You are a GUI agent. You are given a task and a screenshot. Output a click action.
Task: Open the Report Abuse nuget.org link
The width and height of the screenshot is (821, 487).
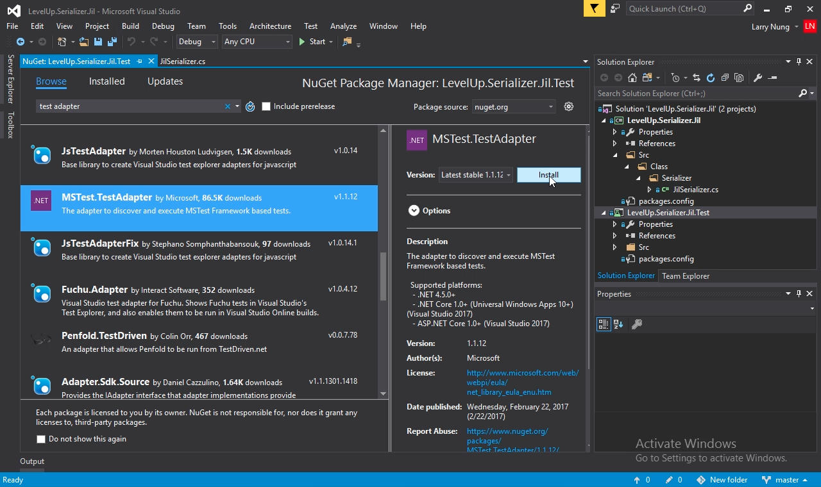513,441
